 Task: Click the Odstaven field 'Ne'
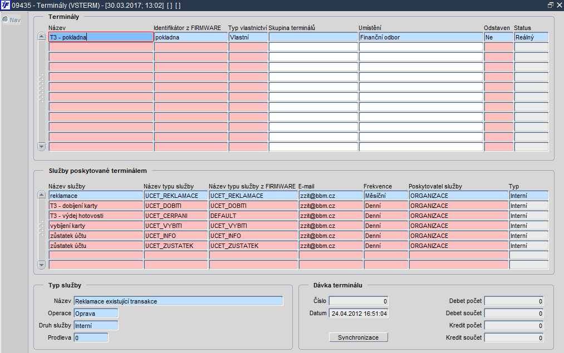click(498, 37)
